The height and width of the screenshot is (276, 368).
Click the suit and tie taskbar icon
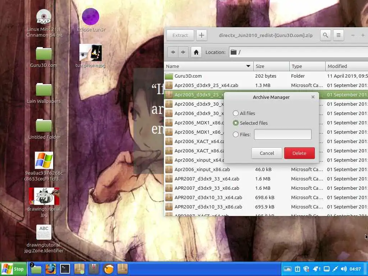pyautogui.click(x=94, y=269)
